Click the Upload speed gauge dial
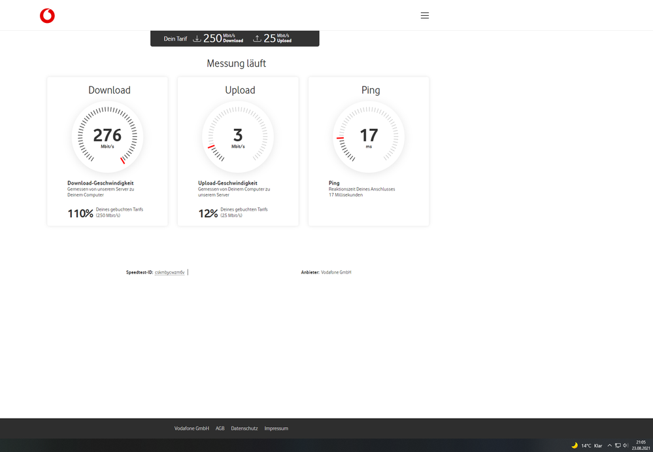Viewport: 653px width, 452px height. tap(238, 137)
